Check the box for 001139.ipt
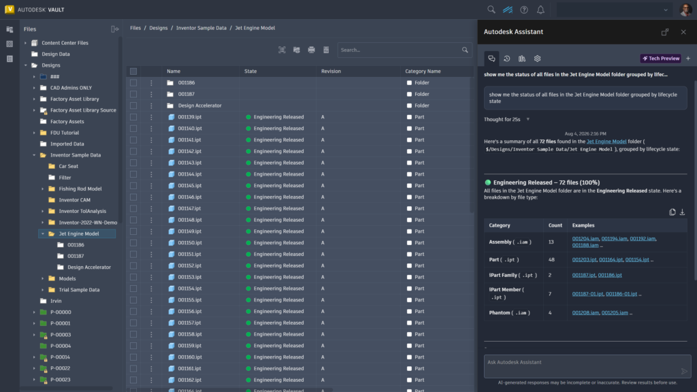Screen dimensions: 697x392 [x=133, y=117]
